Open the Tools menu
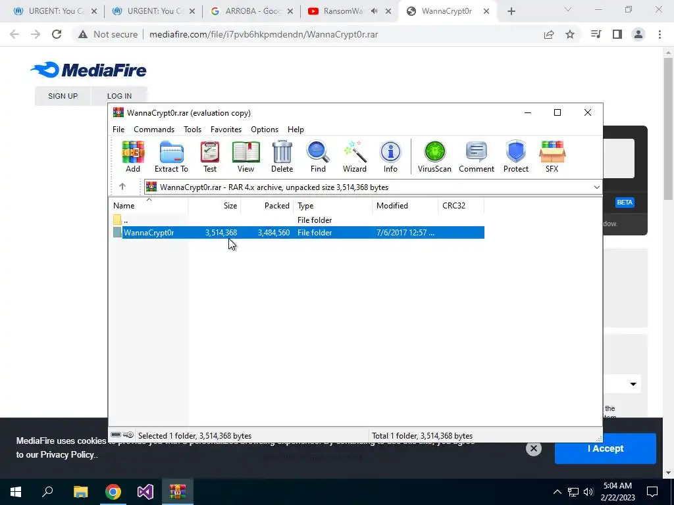 [193, 130]
